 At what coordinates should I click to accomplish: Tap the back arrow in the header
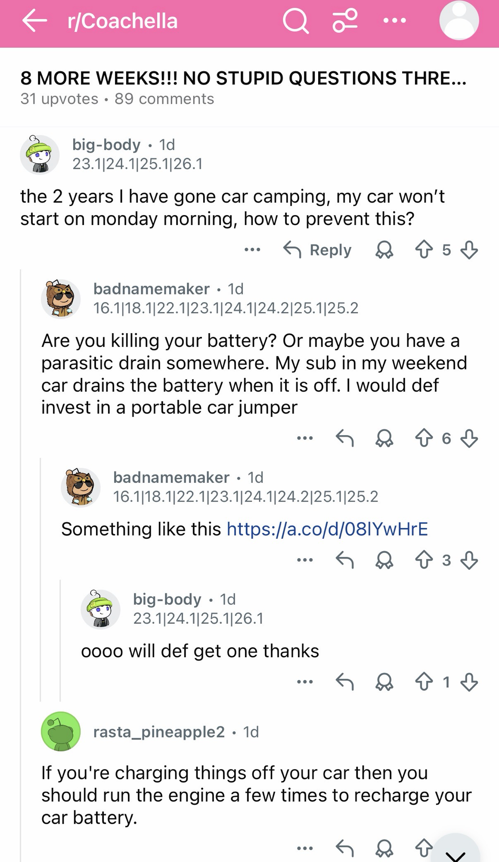(34, 21)
